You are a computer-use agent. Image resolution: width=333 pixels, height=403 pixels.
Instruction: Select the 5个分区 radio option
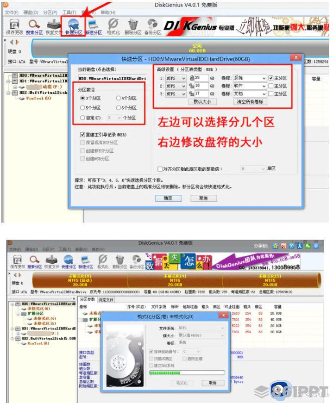coord(82,108)
